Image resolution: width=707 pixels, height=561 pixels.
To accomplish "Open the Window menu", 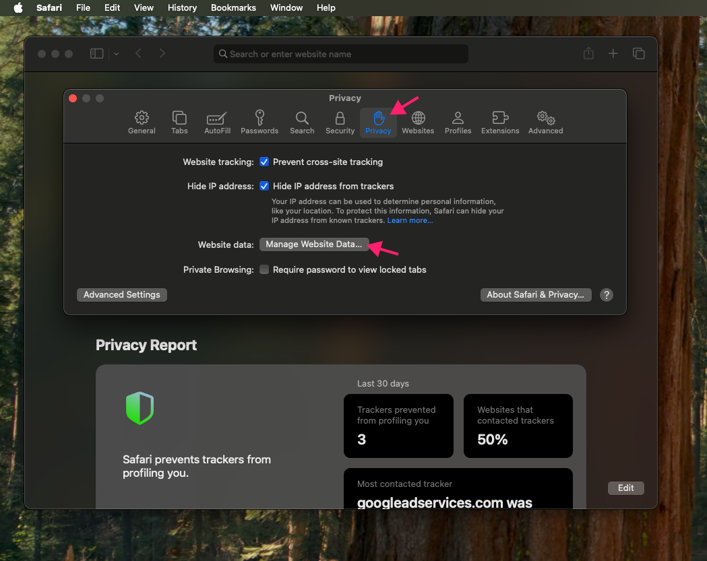I will tap(286, 7).
